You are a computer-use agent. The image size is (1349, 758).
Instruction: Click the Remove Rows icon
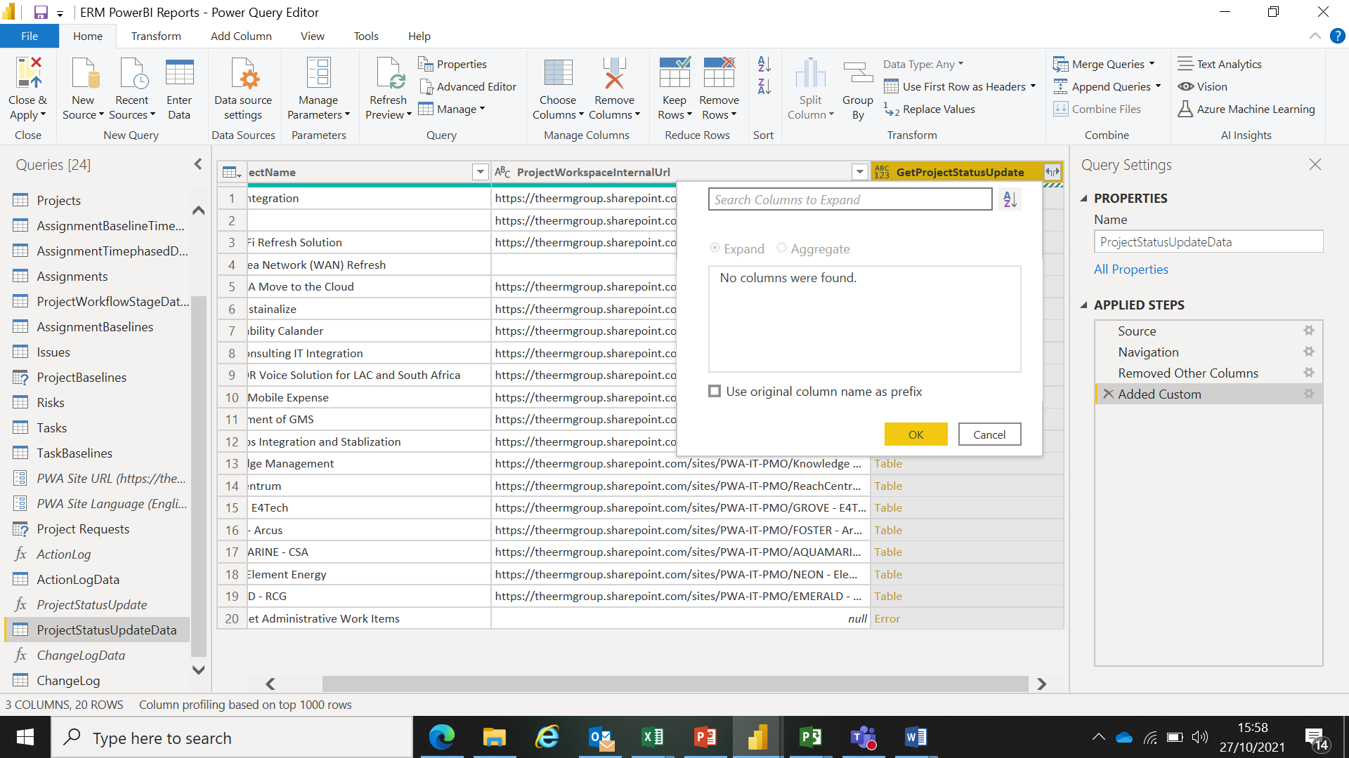719,72
